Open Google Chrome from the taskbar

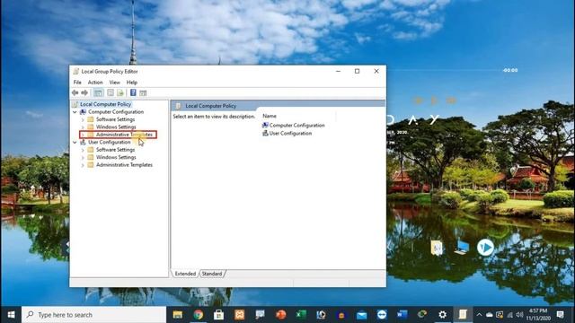pos(199,315)
